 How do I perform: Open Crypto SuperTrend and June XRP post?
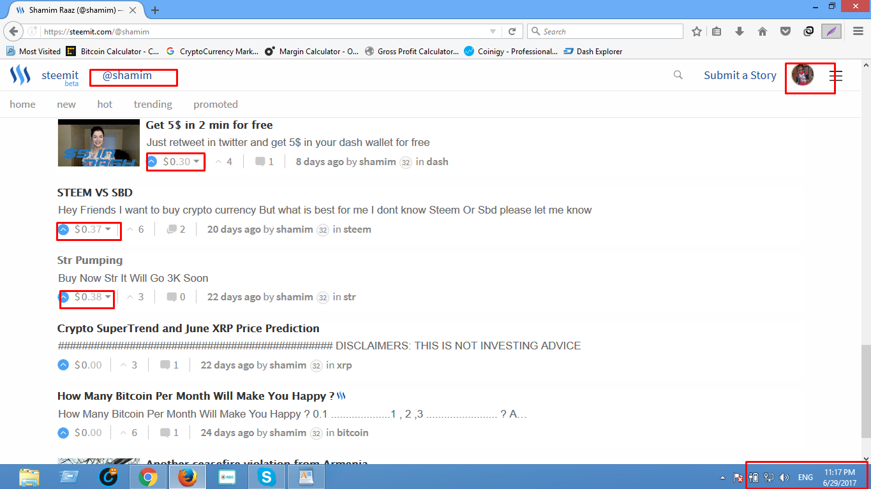point(188,328)
